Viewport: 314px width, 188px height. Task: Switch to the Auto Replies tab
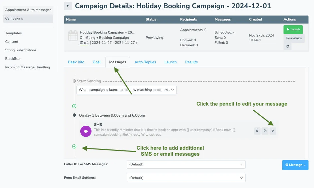pos(145,62)
